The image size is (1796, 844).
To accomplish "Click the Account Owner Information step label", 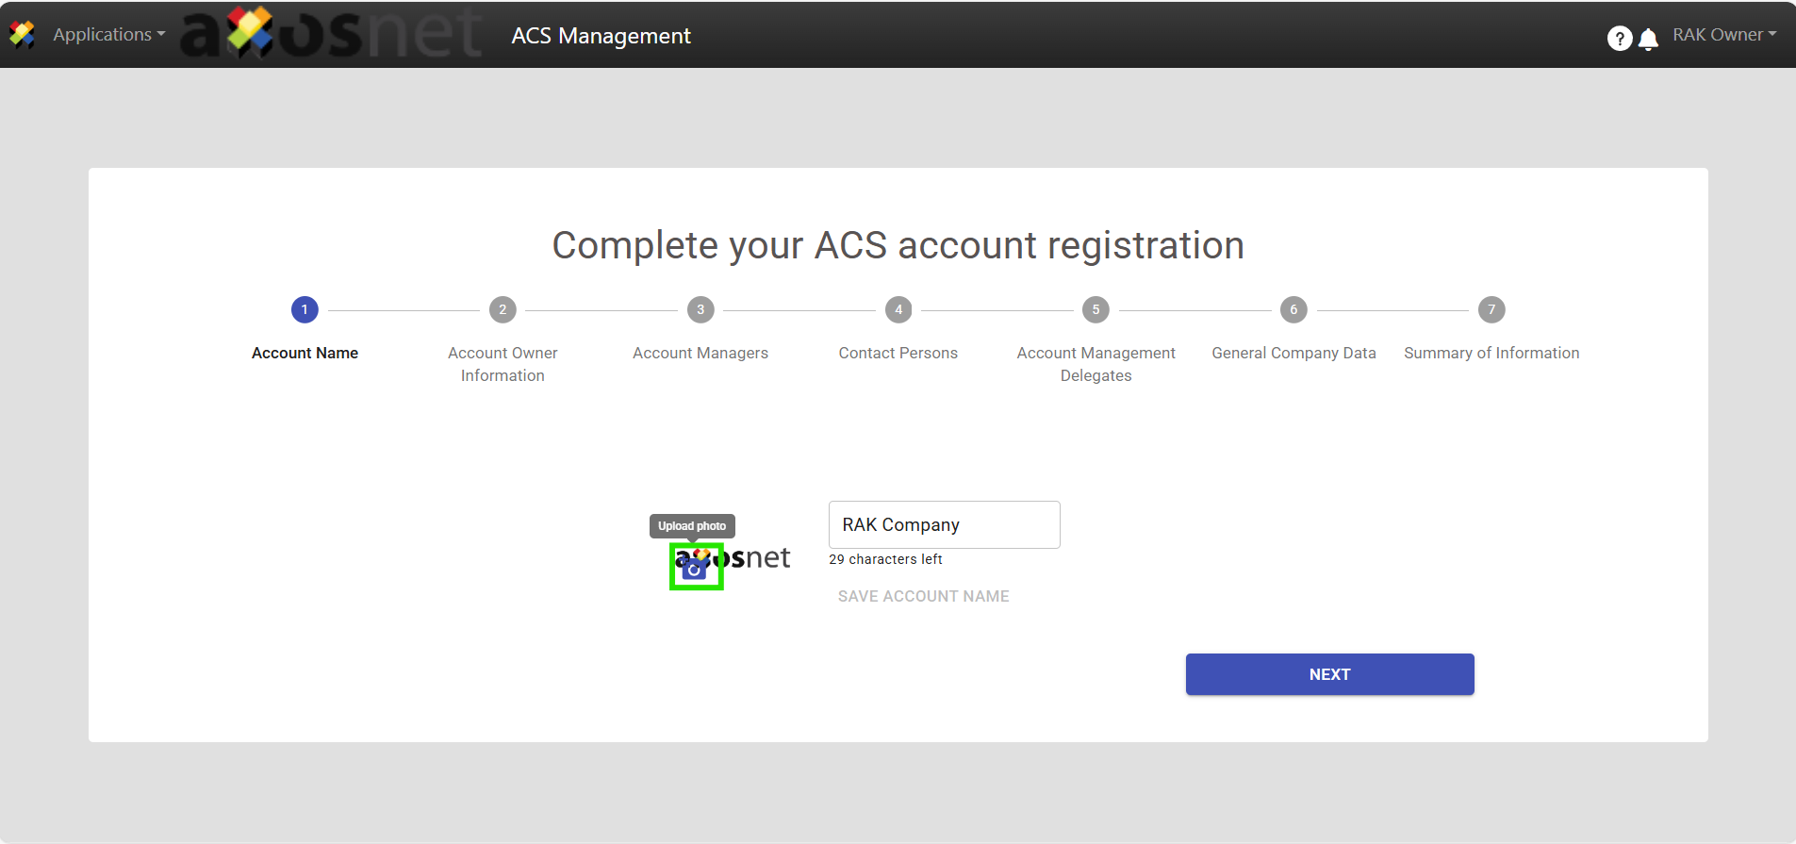I will pyautogui.click(x=503, y=364).
